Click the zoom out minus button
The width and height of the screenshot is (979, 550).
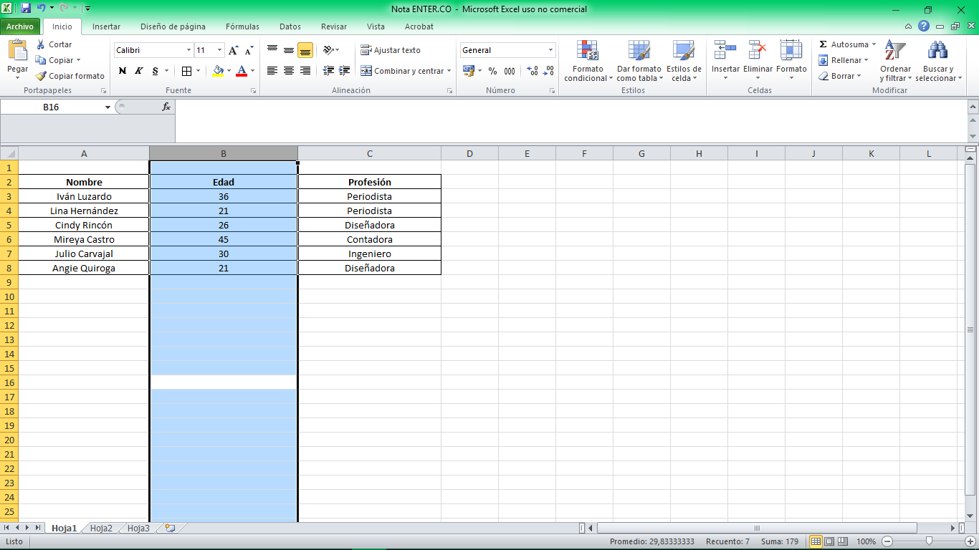(x=887, y=541)
